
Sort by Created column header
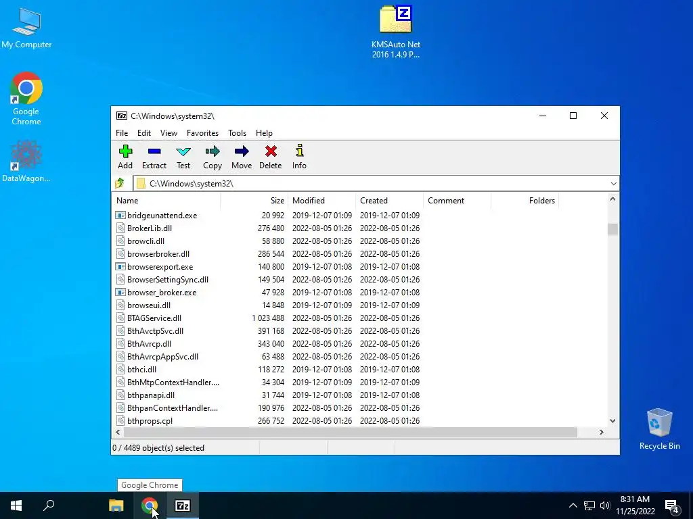pos(389,200)
